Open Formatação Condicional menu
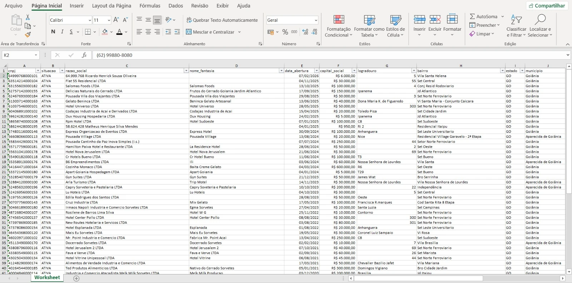572x283 pixels. coord(339,26)
